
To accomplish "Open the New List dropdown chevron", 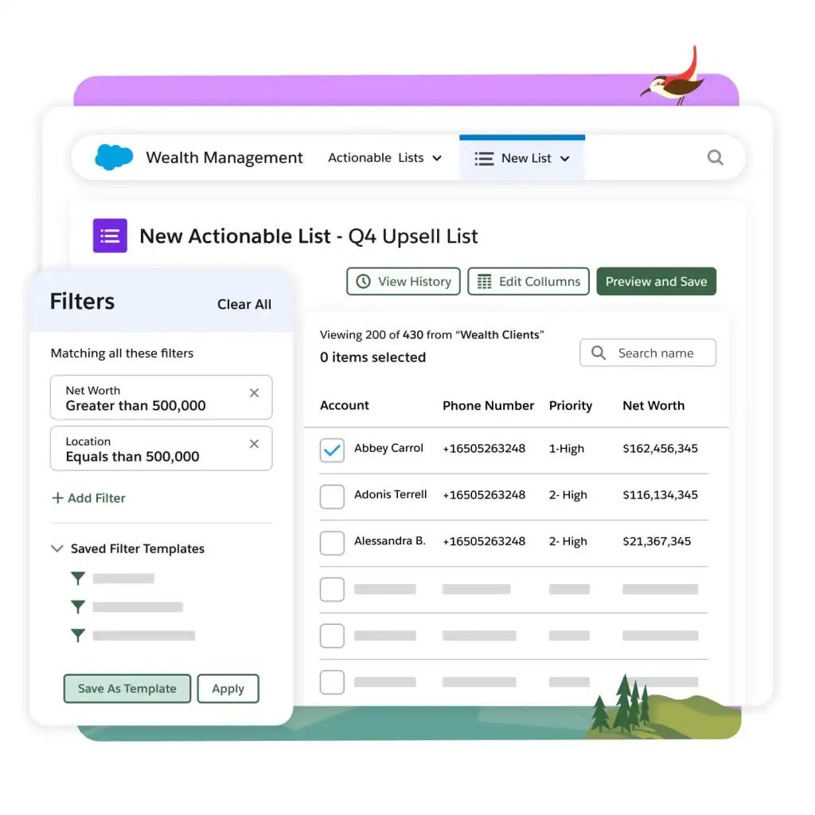I will (x=567, y=158).
